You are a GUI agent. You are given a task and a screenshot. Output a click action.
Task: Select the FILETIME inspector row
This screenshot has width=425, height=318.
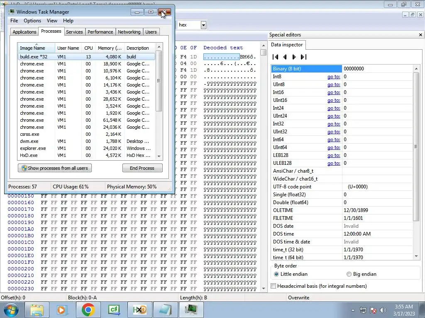tap(342, 218)
